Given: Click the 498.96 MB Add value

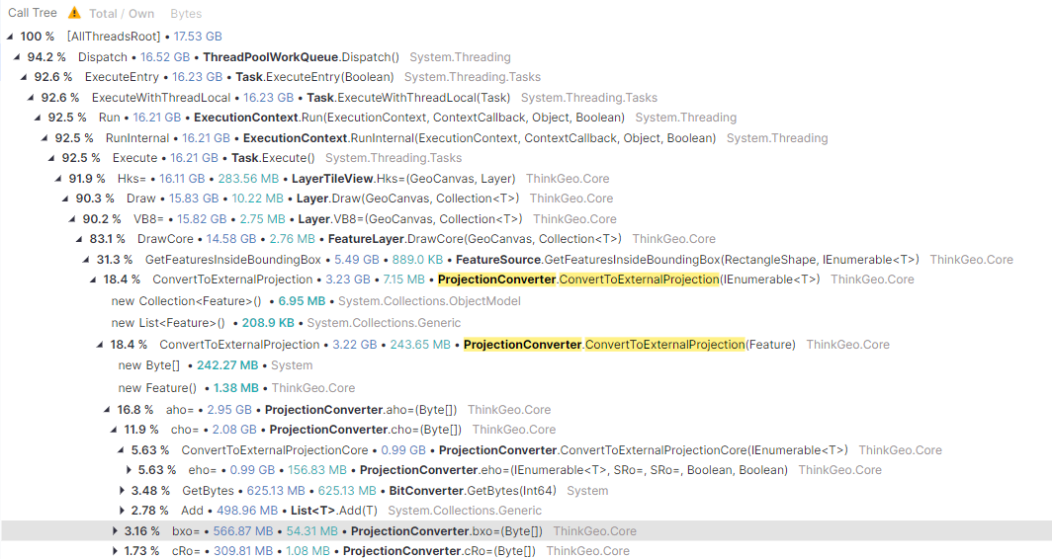Looking at the screenshot, I should click(247, 511).
